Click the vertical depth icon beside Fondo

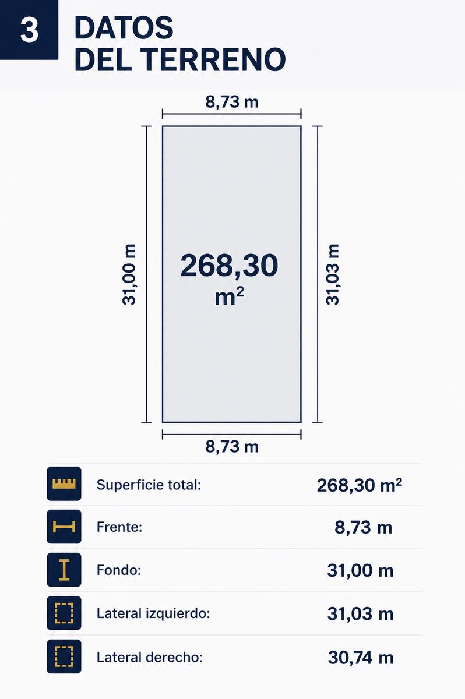pyautogui.click(x=64, y=570)
